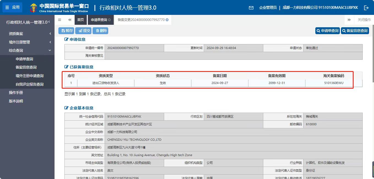Viewport: 374px width, 179px height.
Task: Click the tab scroll-right double arrow
Action: click(x=349, y=20)
